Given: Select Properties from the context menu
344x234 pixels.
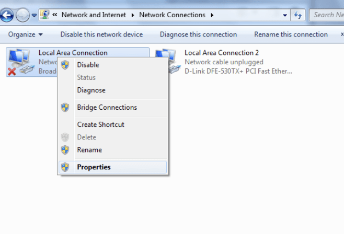Looking at the screenshot, I should 94,167.
